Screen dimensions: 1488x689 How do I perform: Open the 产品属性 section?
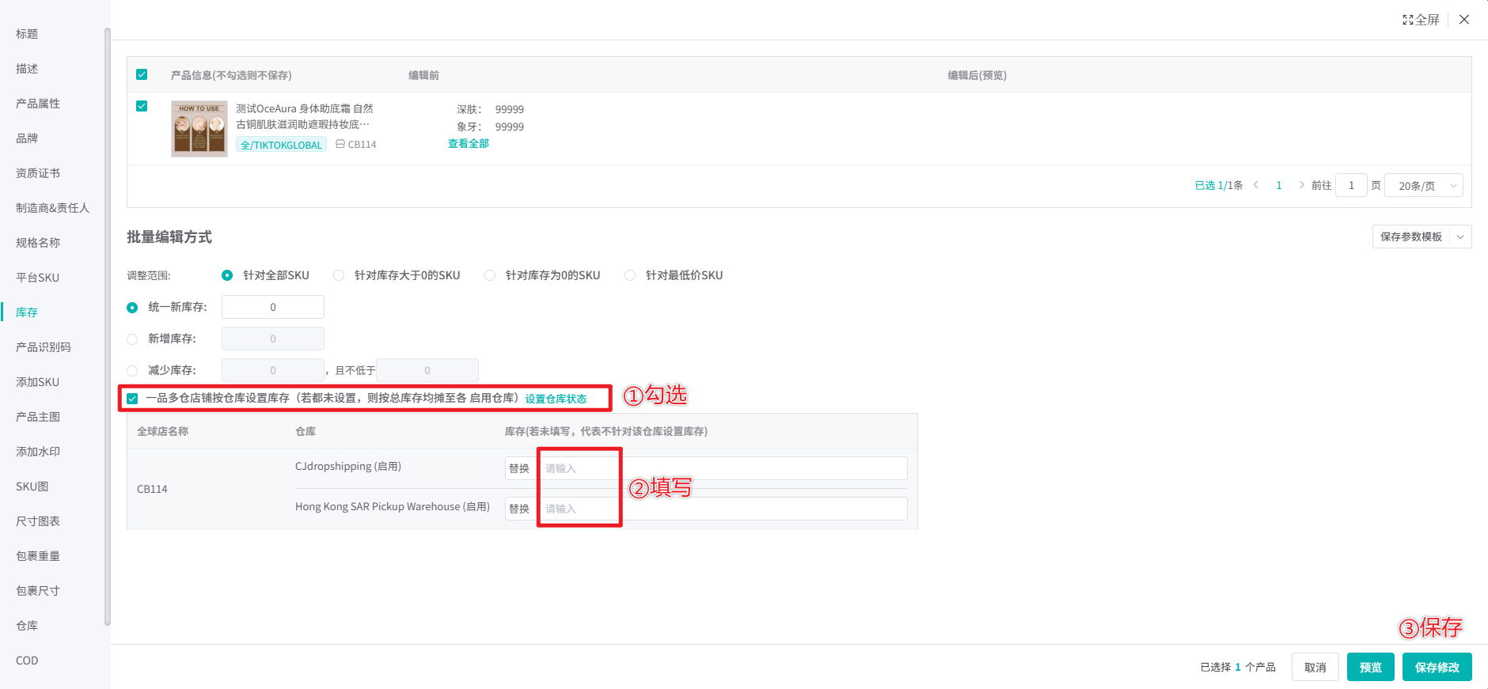point(38,104)
